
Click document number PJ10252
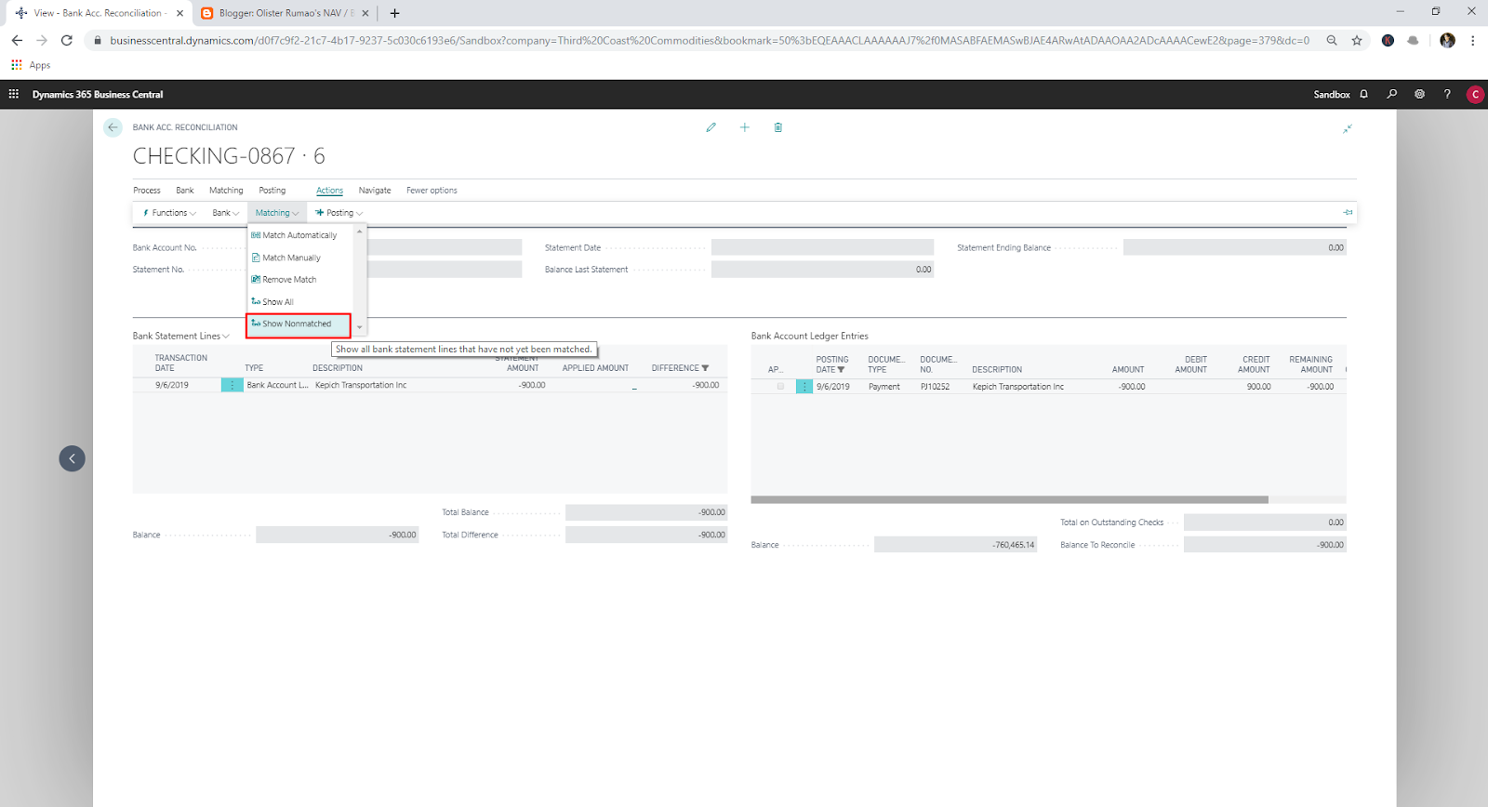click(936, 387)
